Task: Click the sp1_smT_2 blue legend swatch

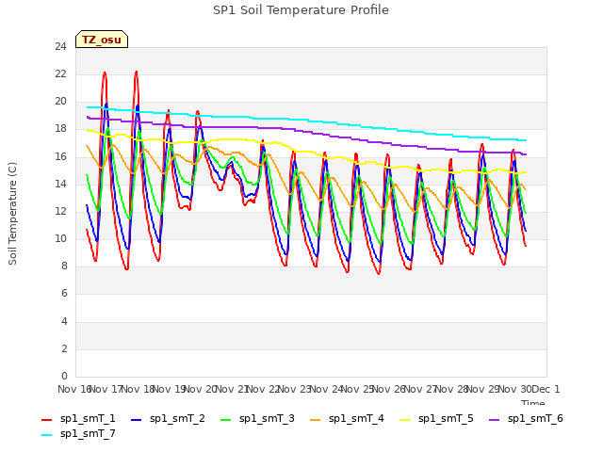Action: 136,420
